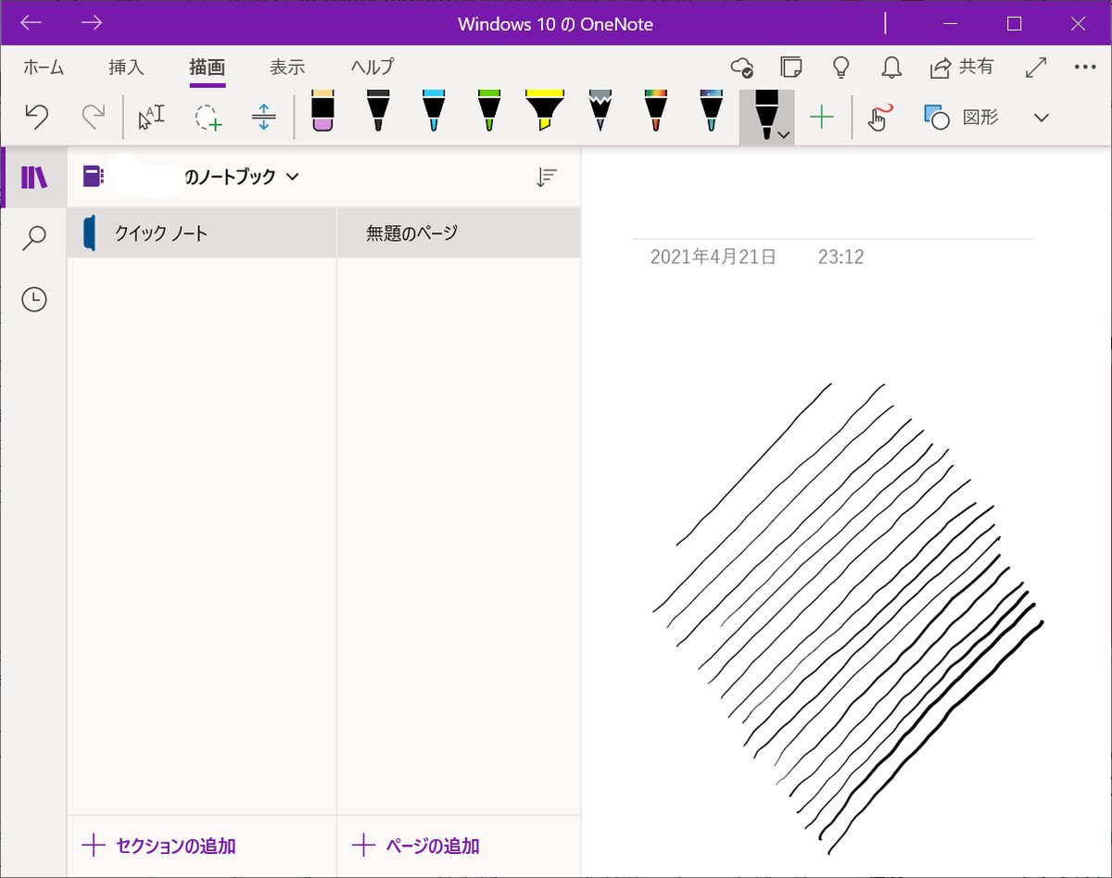Select the rainbow ink pen
Image resolution: width=1112 pixels, height=878 pixels.
click(x=656, y=111)
